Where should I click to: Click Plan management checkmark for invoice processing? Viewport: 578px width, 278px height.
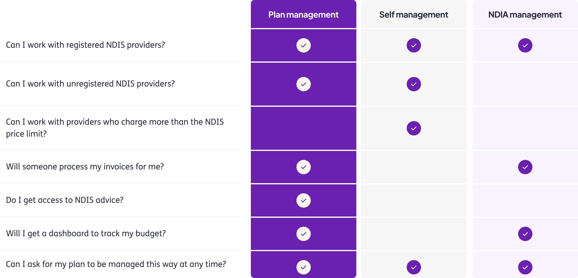click(303, 167)
